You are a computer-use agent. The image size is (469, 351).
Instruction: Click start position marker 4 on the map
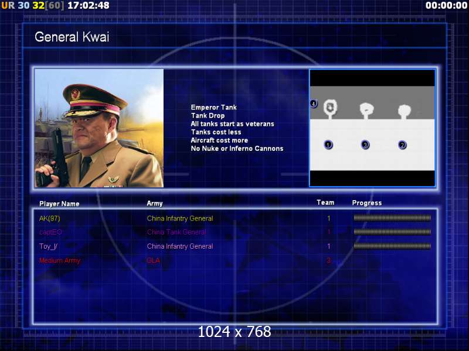[x=314, y=104]
